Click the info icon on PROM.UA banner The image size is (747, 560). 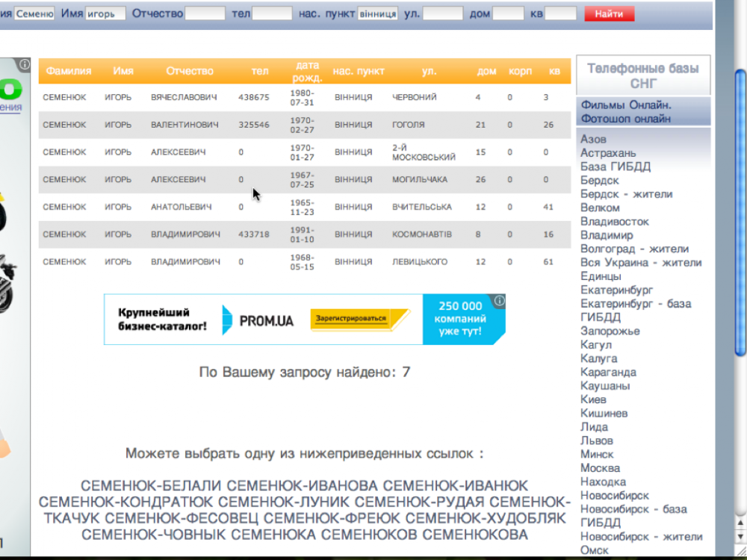click(500, 301)
